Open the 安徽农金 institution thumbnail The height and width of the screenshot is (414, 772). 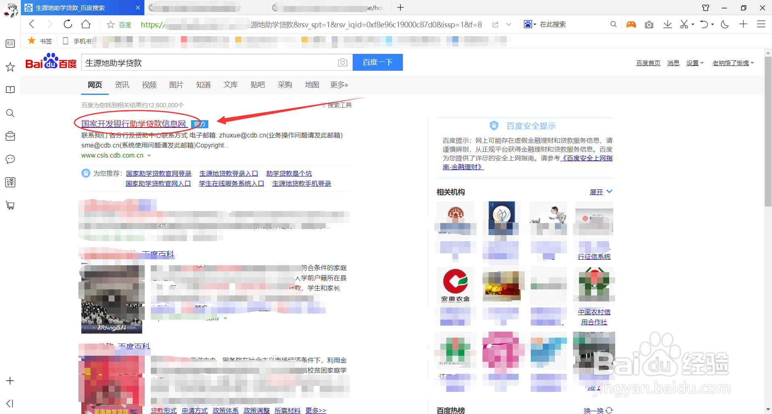(x=456, y=285)
